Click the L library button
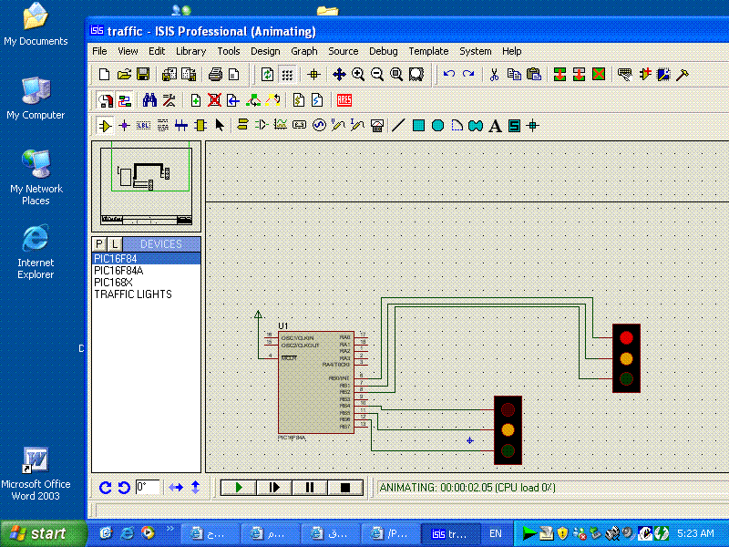729x547 pixels. click(115, 244)
